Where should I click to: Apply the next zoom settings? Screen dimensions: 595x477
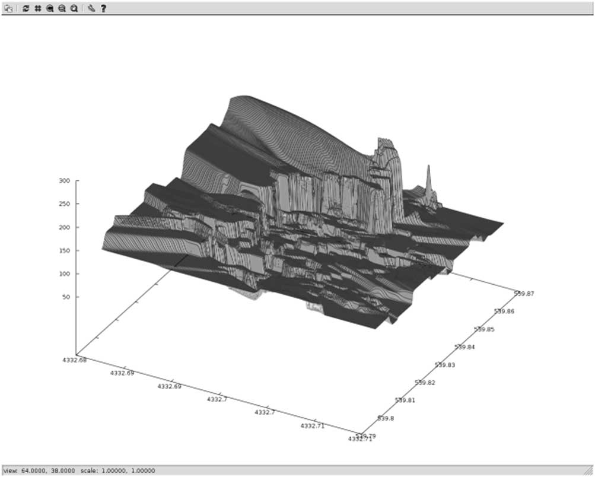pos(62,9)
